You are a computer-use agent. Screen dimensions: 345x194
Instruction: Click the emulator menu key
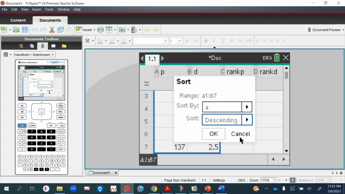pyautogui.click(x=61, y=117)
